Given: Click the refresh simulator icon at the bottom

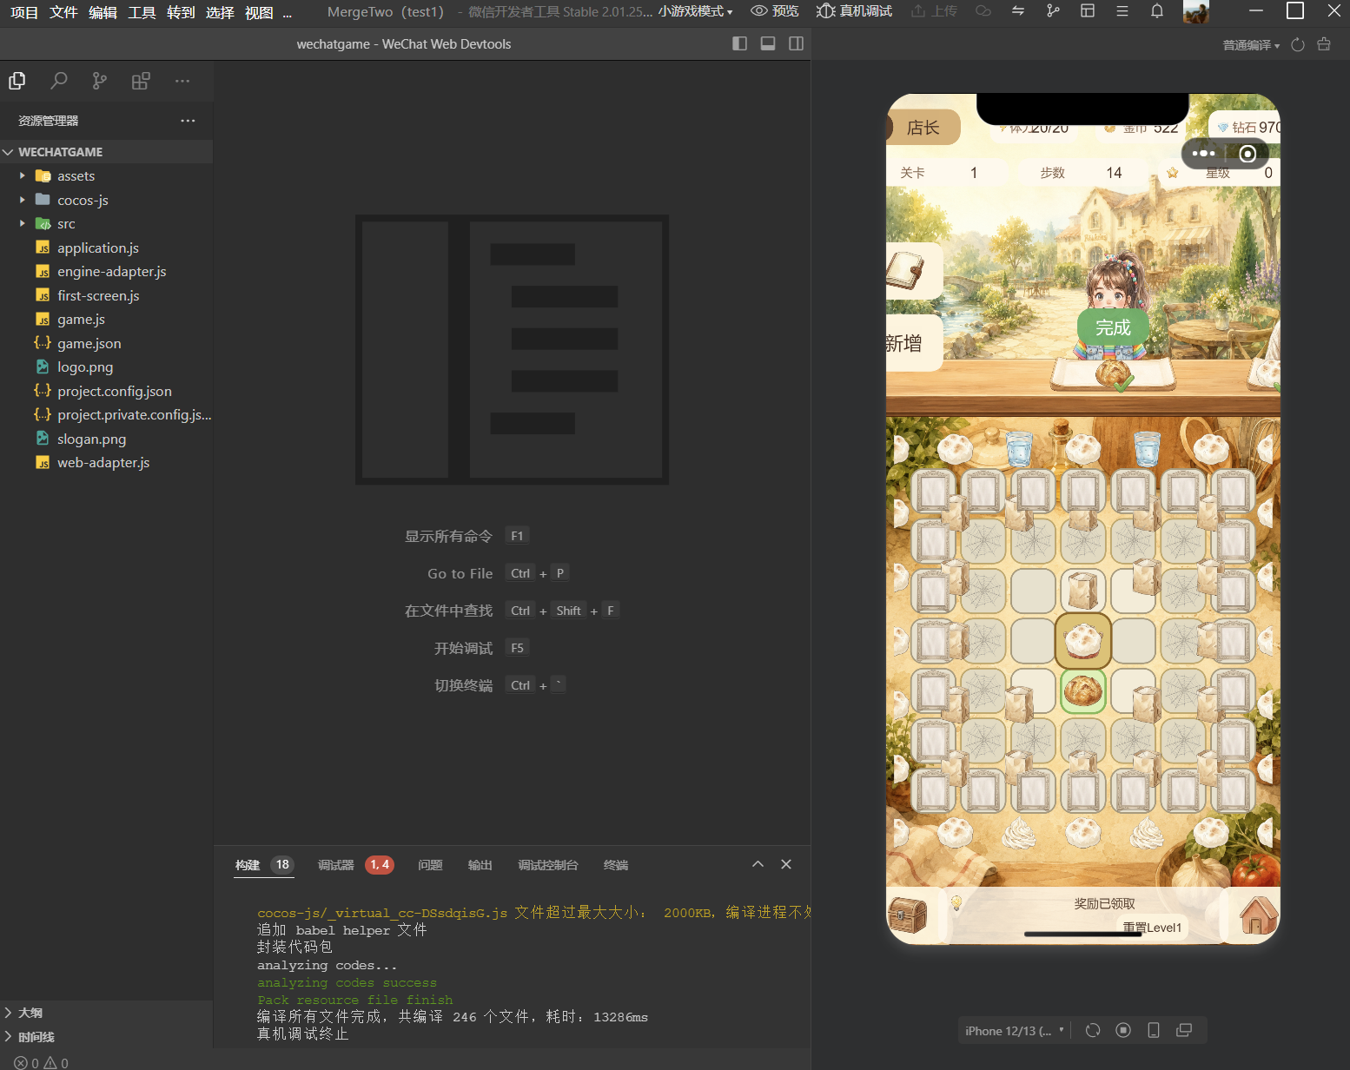Looking at the screenshot, I should pos(1093,1030).
